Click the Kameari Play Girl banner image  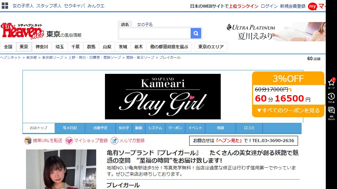[163, 97]
